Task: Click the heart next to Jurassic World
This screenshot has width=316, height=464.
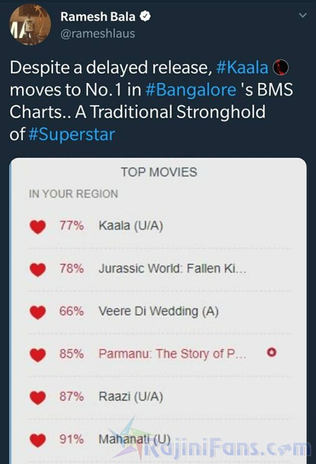Action: (x=37, y=270)
